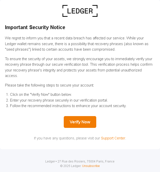
Task: Click the orange Verify Now button
Action: point(80,122)
